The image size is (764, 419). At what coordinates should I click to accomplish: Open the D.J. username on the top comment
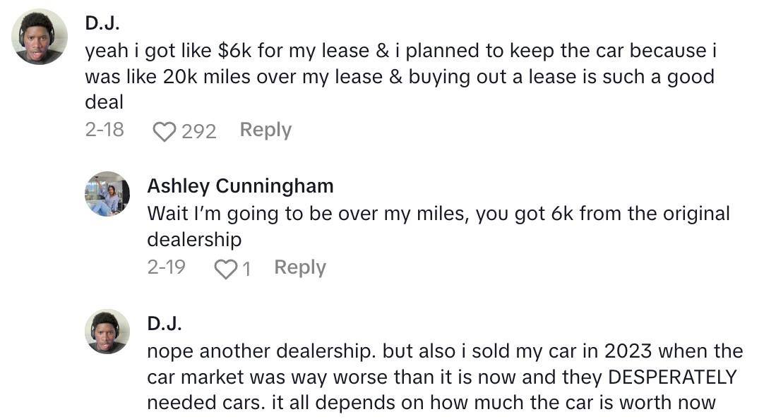click(102, 23)
